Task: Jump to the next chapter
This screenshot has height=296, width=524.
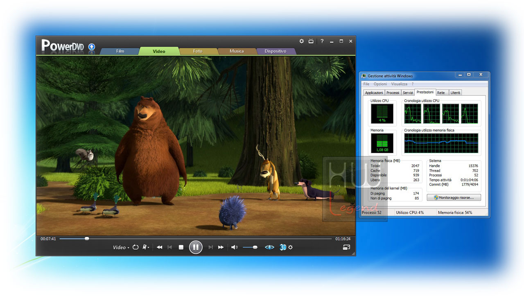Action: [x=210, y=247]
